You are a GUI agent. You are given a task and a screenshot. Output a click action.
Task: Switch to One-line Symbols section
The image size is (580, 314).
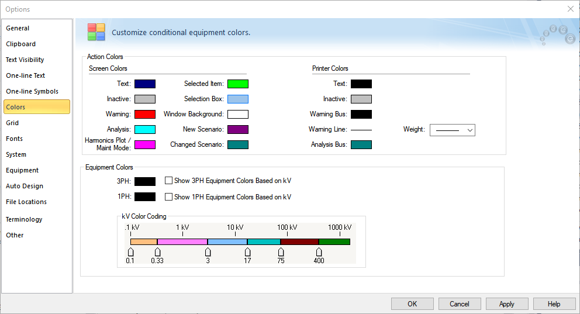[x=32, y=91]
